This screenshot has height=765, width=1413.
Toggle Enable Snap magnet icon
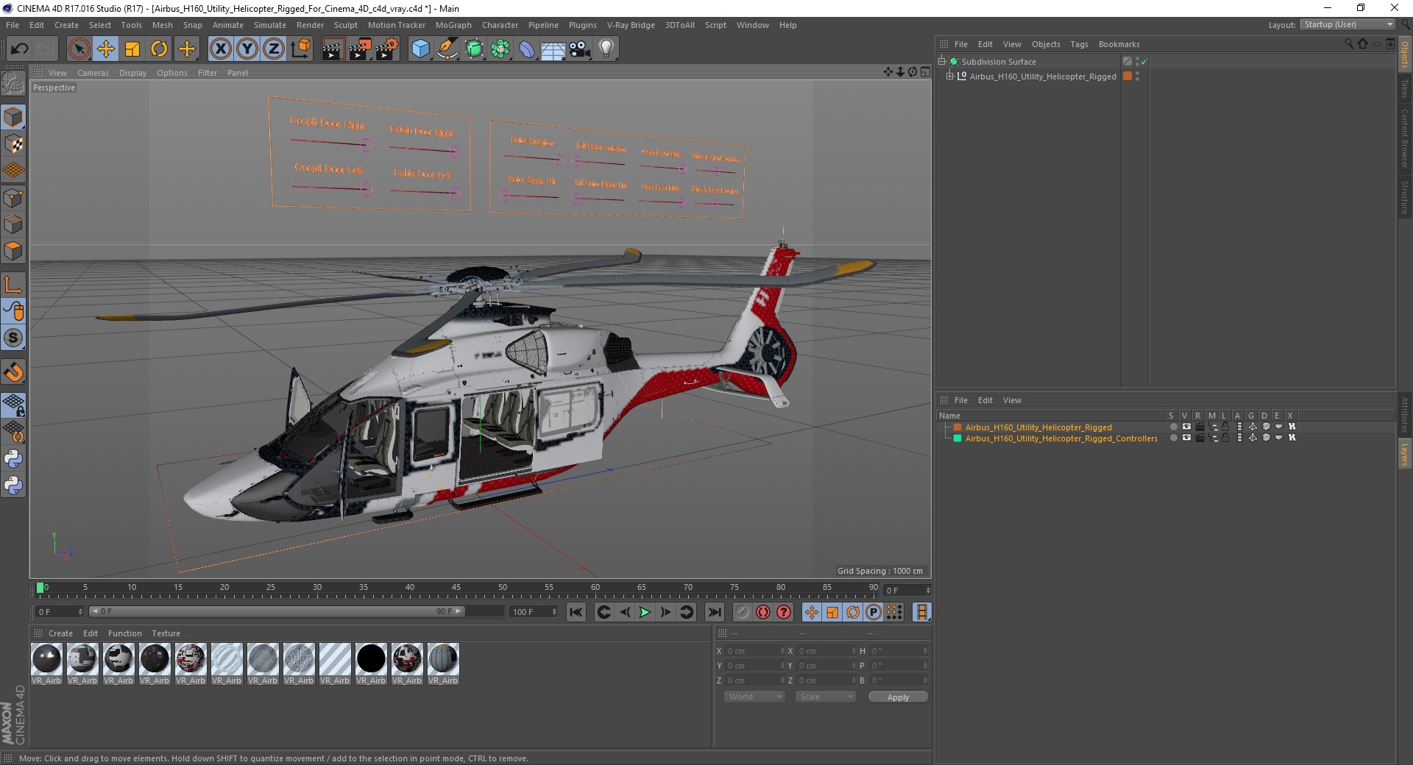[x=13, y=372]
